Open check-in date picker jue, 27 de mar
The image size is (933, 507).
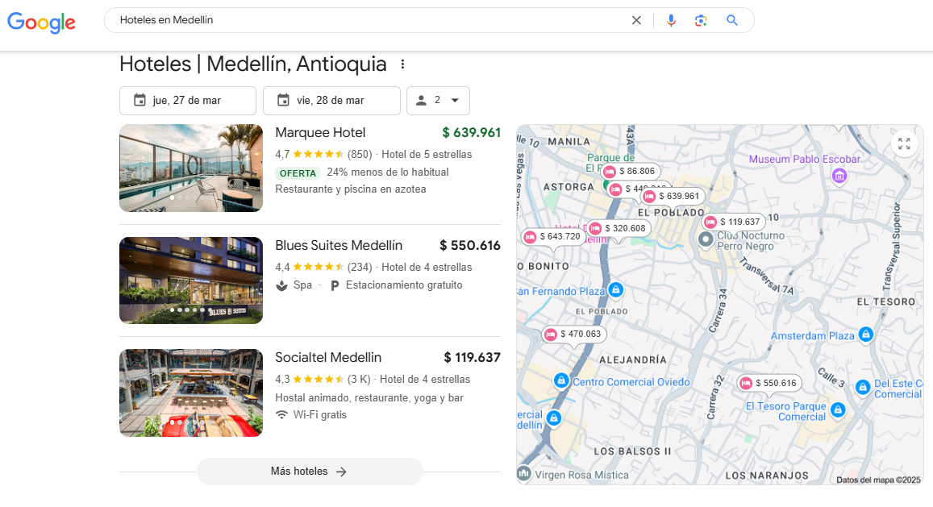coord(188,101)
